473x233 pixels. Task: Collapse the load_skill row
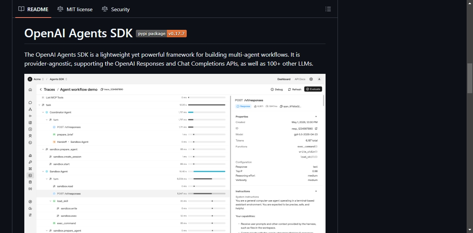click(51, 201)
